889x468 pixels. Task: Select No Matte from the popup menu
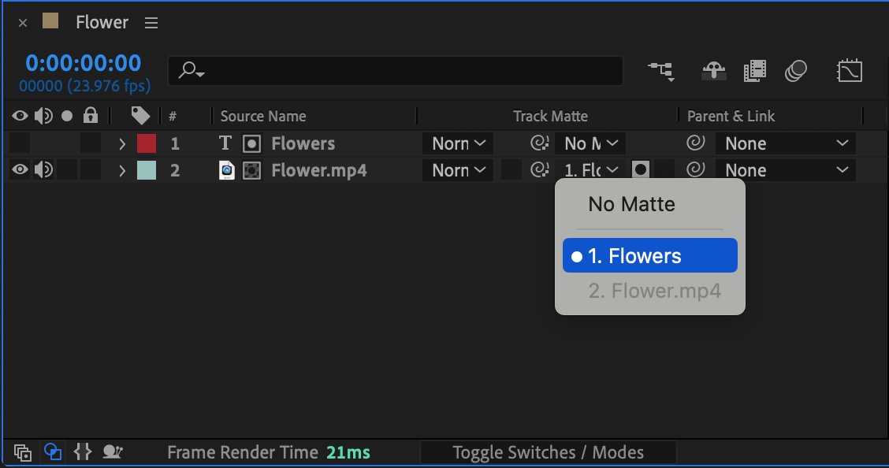click(631, 205)
